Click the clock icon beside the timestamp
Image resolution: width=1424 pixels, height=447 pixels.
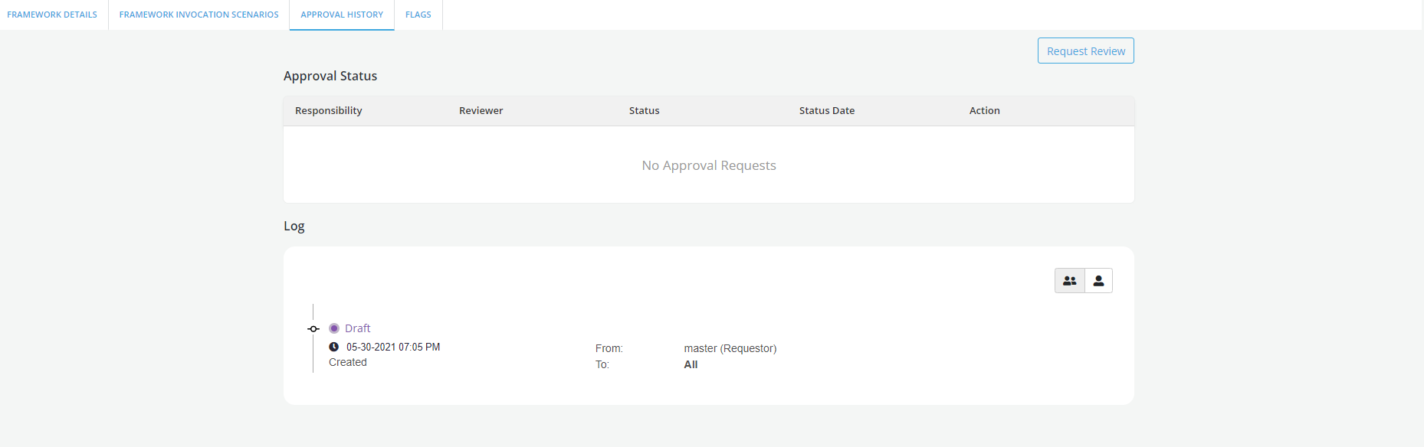[x=334, y=347]
